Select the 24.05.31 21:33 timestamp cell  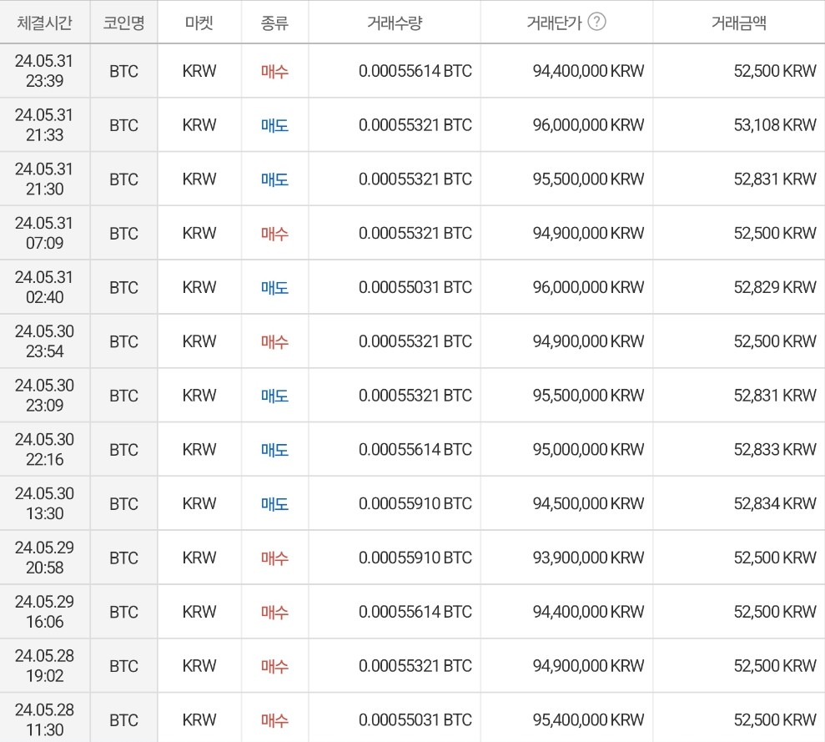tap(45, 125)
